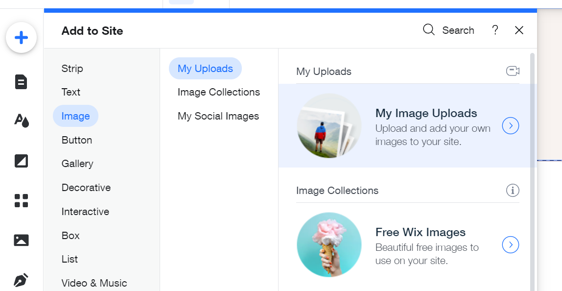Select the List category
The height and width of the screenshot is (291, 562).
tap(70, 259)
